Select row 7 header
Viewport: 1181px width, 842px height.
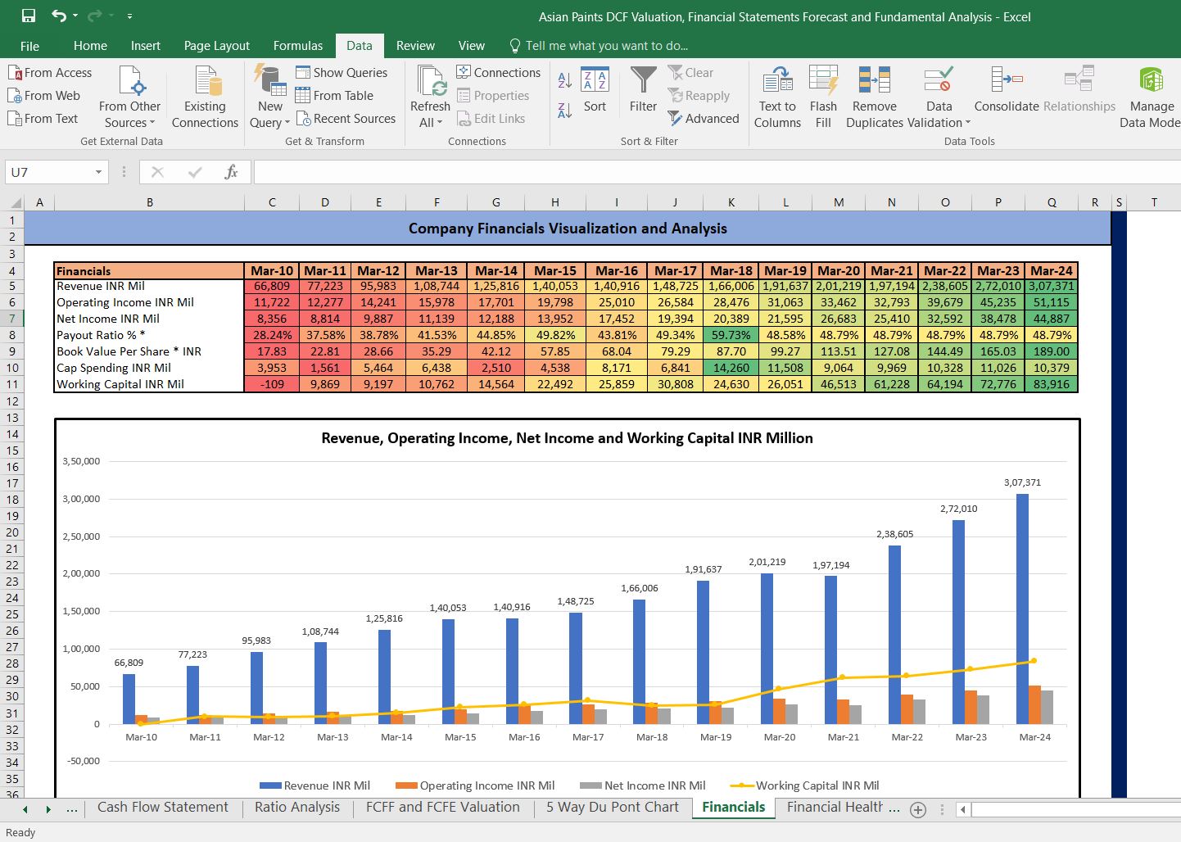(x=12, y=319)
